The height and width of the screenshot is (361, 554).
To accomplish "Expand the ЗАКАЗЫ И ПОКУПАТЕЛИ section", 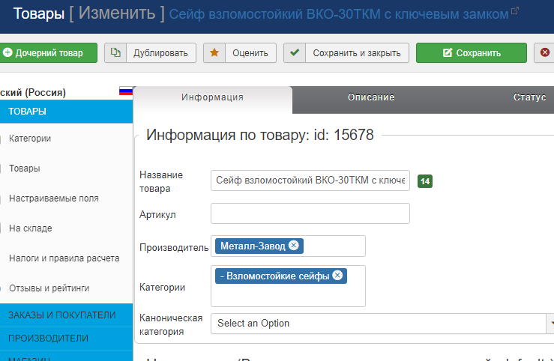I will pyautogui.click(x=67, y=315).
